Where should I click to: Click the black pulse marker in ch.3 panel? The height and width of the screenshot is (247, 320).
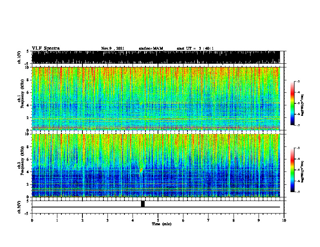click(143, 204)
